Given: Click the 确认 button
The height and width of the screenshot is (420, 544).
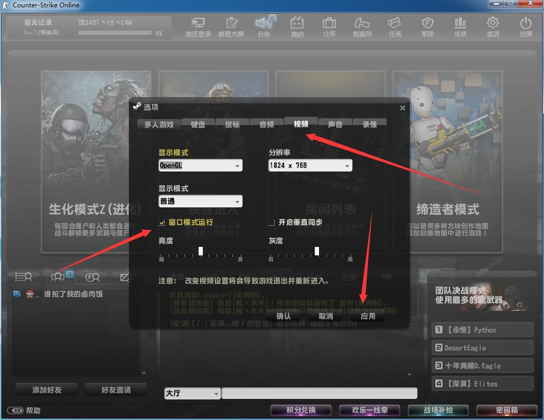Looking at the screenshot, I should pos(283,316).
